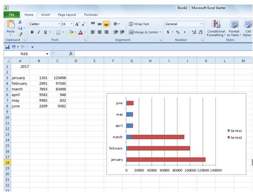Click the Increase Font Size icon

pyautogui.click(x=77, y=24)
